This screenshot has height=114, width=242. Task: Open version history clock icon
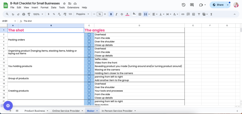point(183,5)
